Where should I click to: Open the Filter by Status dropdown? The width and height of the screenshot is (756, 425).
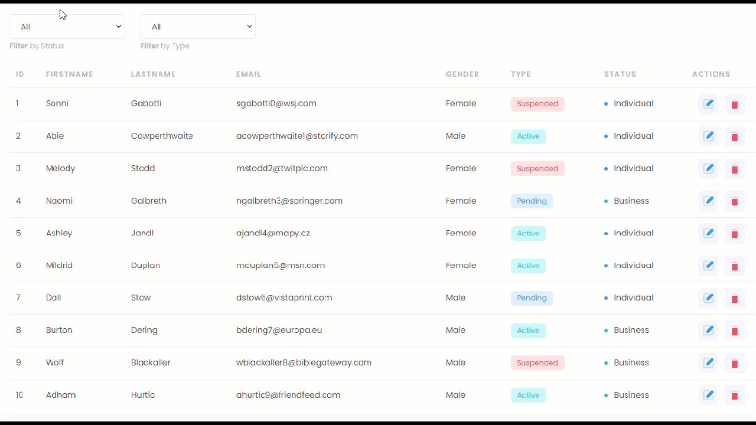(x=67, y=27)
